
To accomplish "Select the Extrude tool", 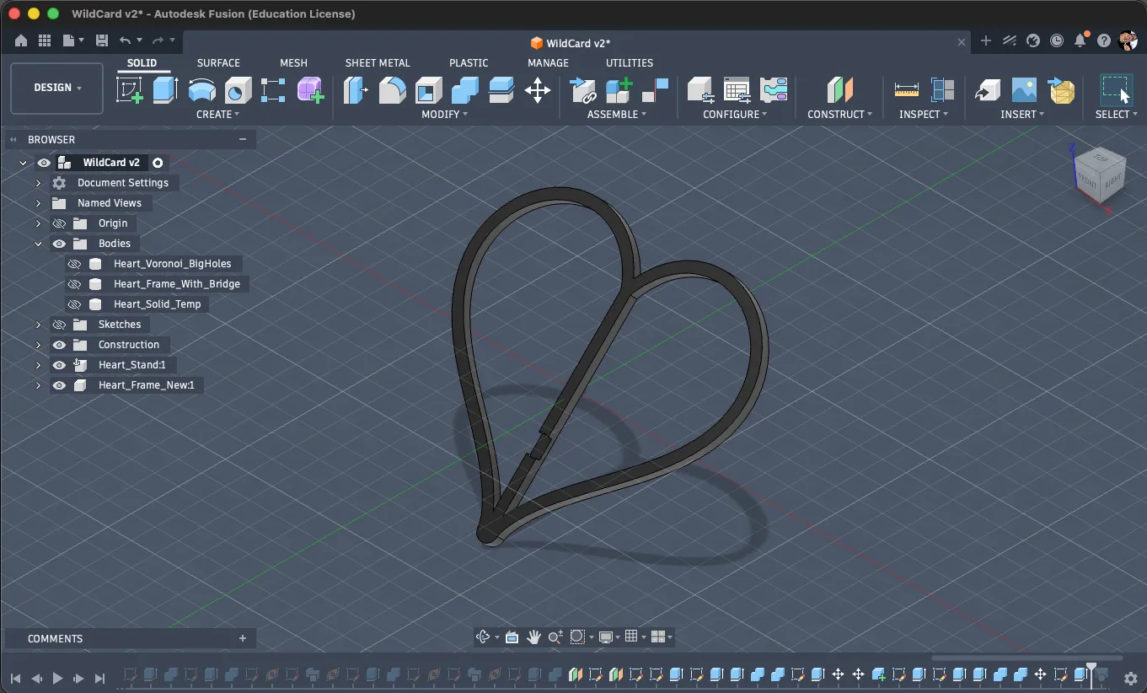I will coord(165,89).
